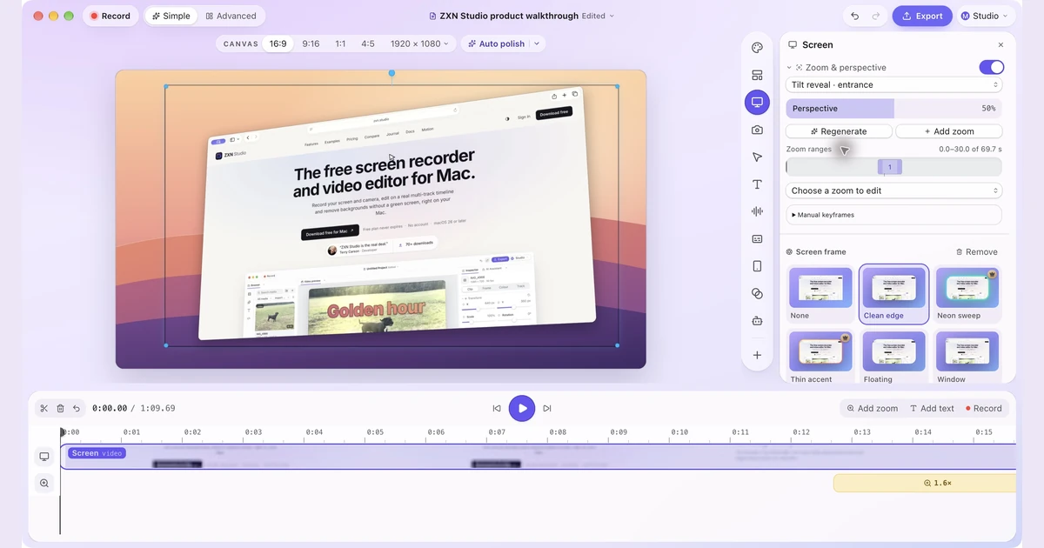
Task: Click the Record button in the top bar
Action: click(x=110, y=16)
